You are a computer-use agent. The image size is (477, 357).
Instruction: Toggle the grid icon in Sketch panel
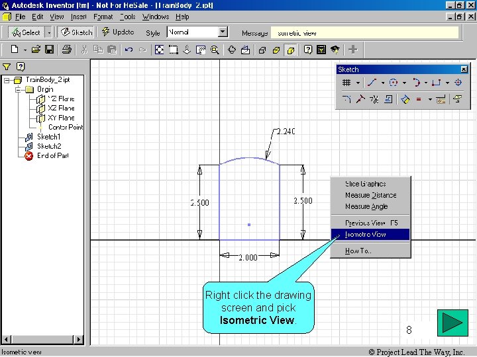coord(346,83)
